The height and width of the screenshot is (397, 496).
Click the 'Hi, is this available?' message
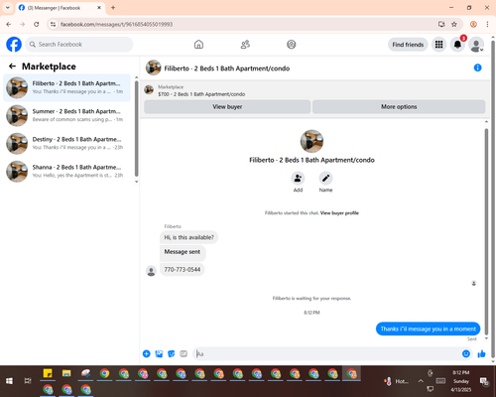(188, 237)
